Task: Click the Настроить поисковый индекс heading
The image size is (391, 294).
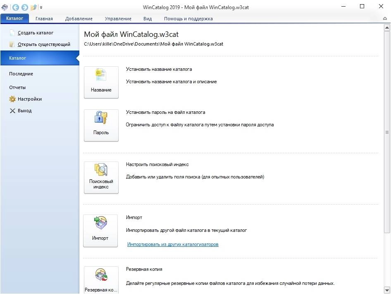Action: 157,164
